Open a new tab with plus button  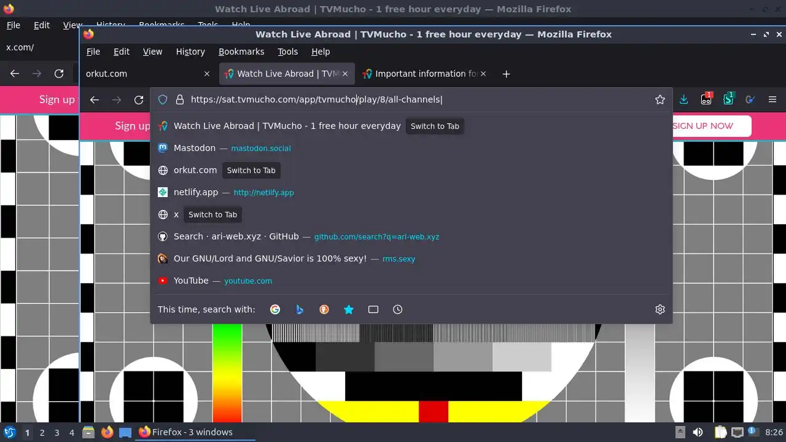point(506,74)
